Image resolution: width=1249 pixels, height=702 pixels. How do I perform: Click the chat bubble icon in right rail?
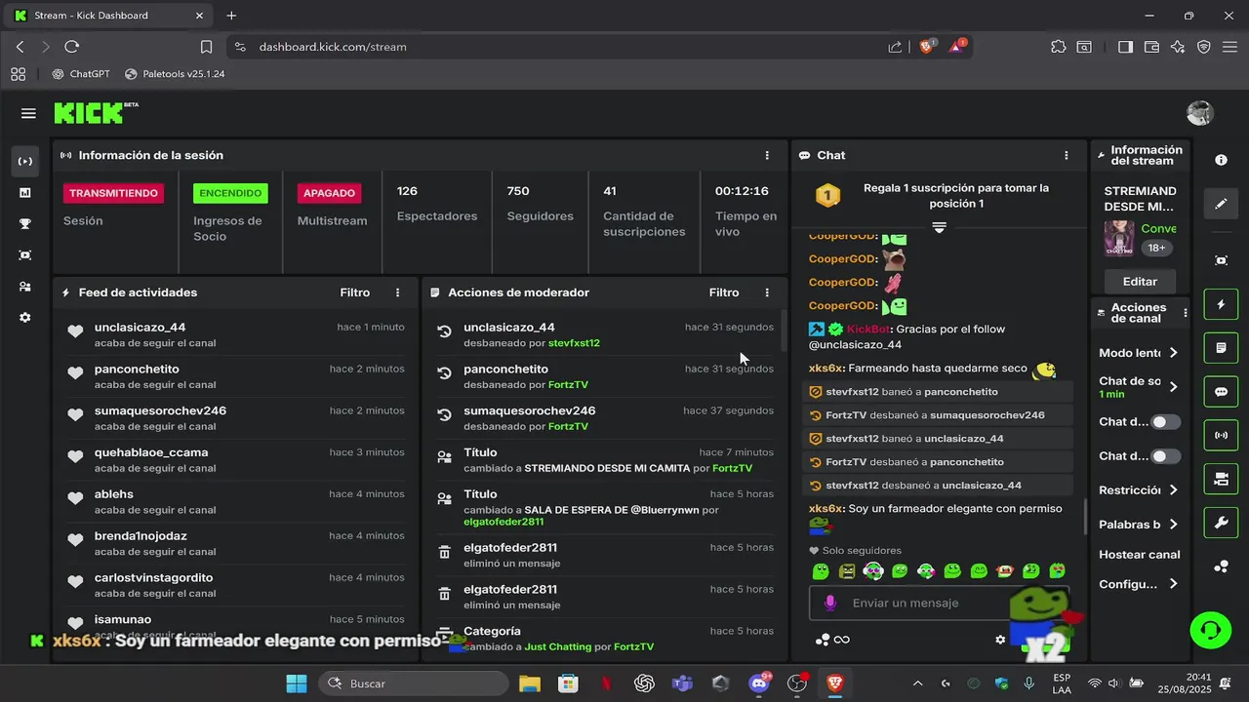point(1221,392)
